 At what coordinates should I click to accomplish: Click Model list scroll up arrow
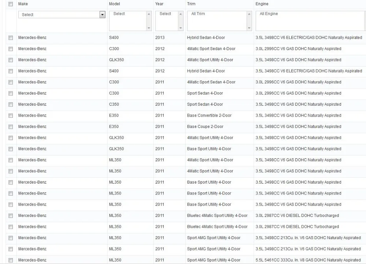tap(149, 14)
